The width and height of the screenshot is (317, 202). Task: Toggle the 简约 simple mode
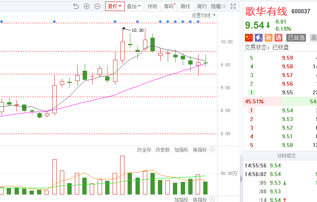(202, 6)
